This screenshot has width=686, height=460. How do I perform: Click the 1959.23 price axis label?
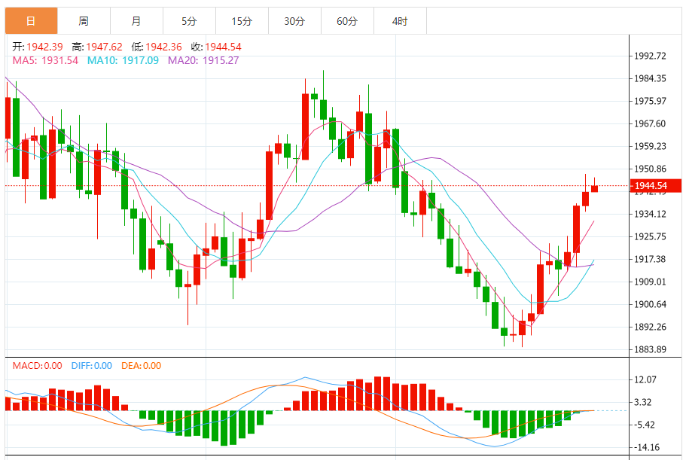[x=650, y=146]
